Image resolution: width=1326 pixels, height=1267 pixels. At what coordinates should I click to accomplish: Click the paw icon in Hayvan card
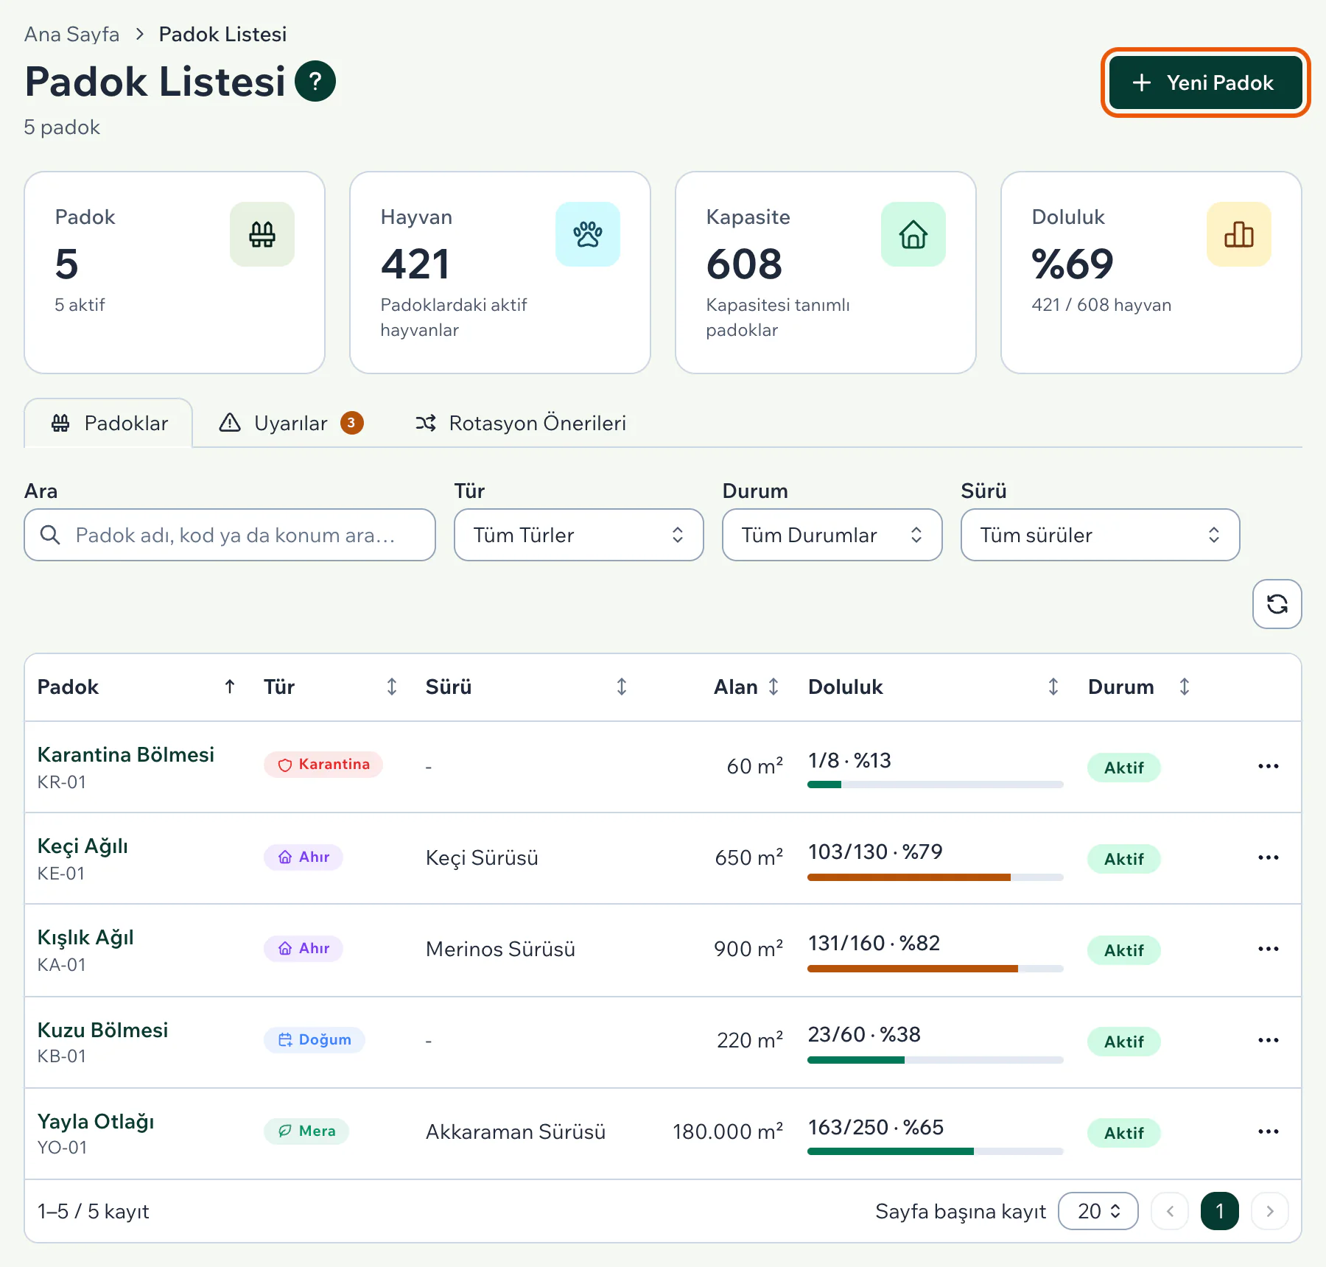[x=588, y=234]
